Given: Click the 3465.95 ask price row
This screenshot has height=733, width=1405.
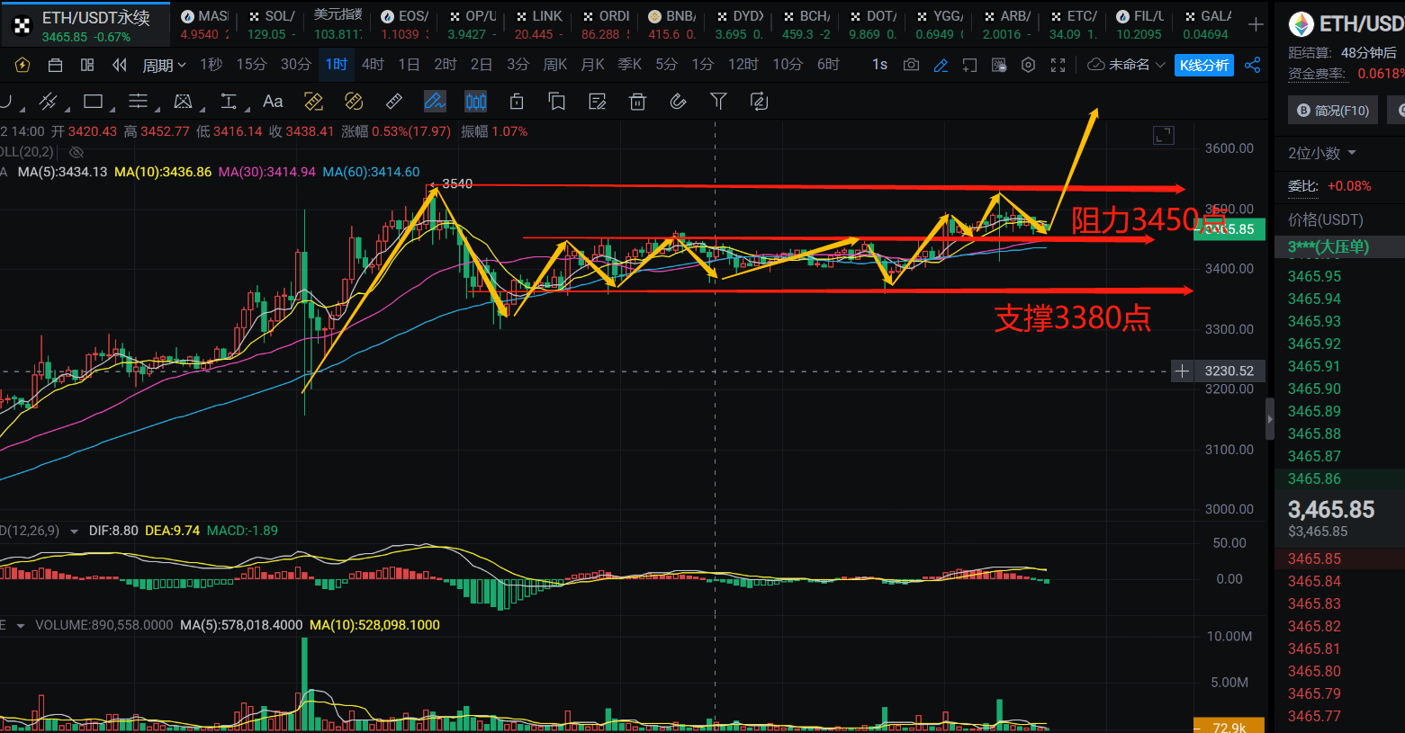Looking at the screenshot, I should pos(1314,276).
